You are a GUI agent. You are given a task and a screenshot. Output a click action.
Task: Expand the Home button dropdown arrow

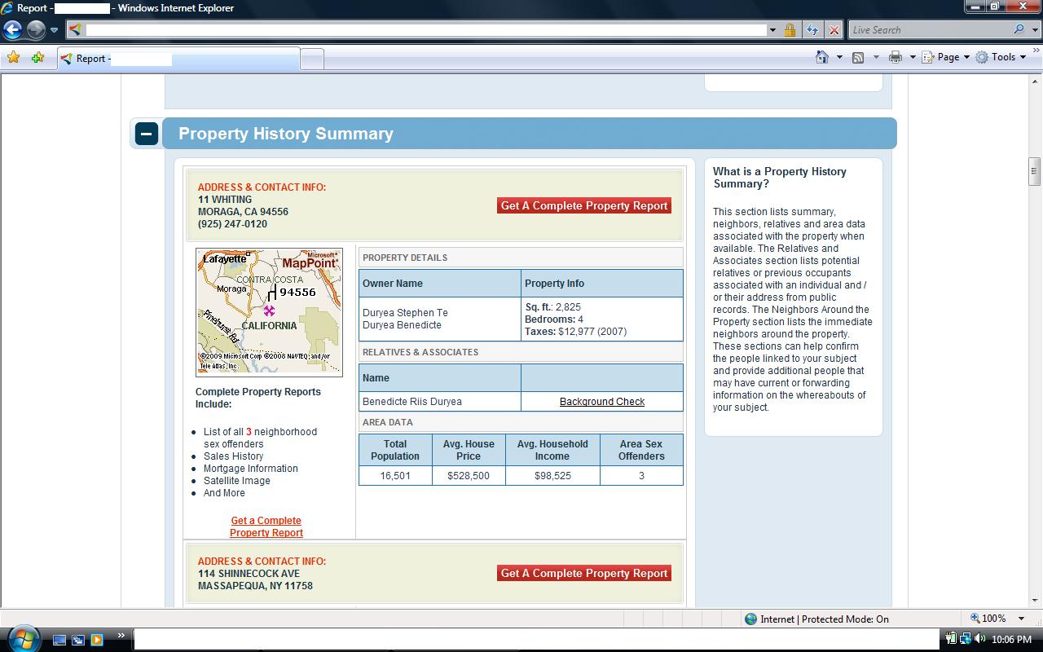(x=839, y=57)
